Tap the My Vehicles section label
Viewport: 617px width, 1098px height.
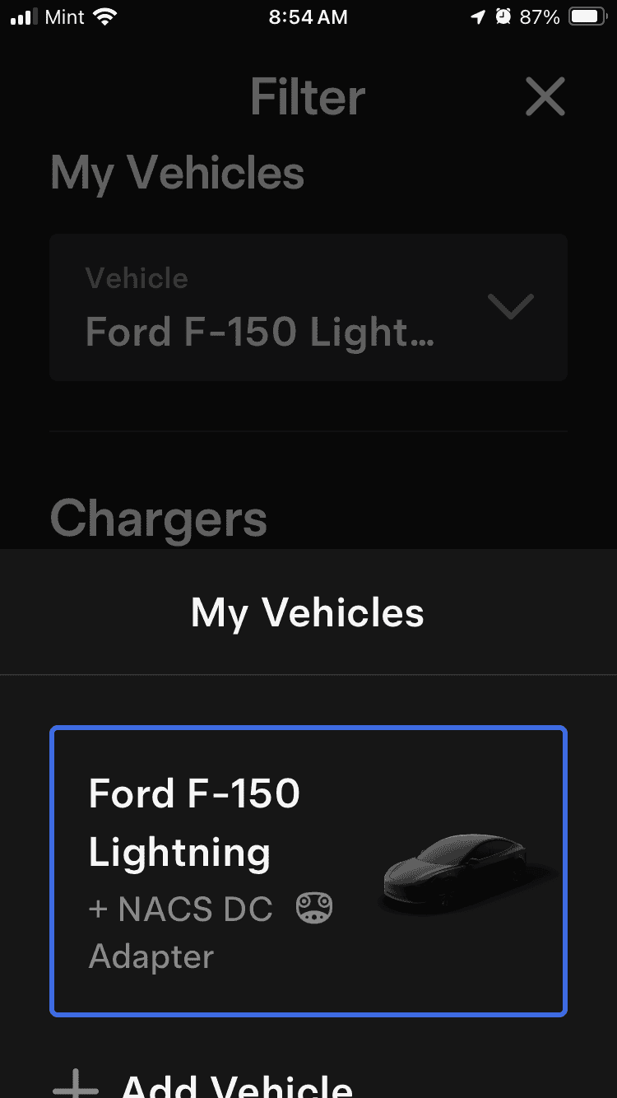(x=176, y=173)
